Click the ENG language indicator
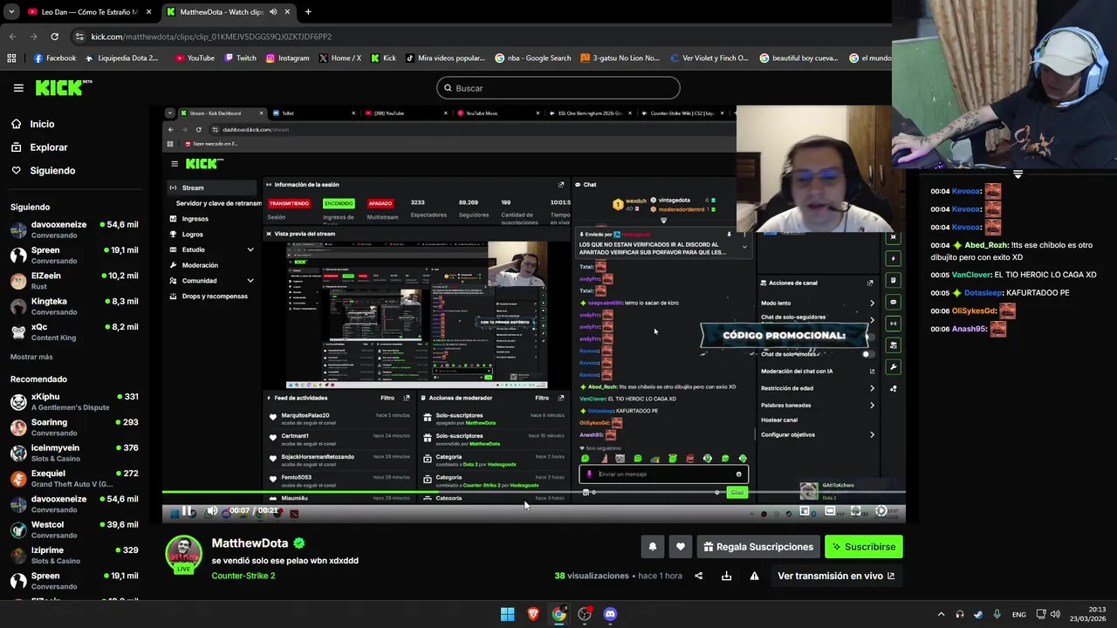Image resolution: width=1117 pixels, height=628 pixels. tap(1019, 614)
